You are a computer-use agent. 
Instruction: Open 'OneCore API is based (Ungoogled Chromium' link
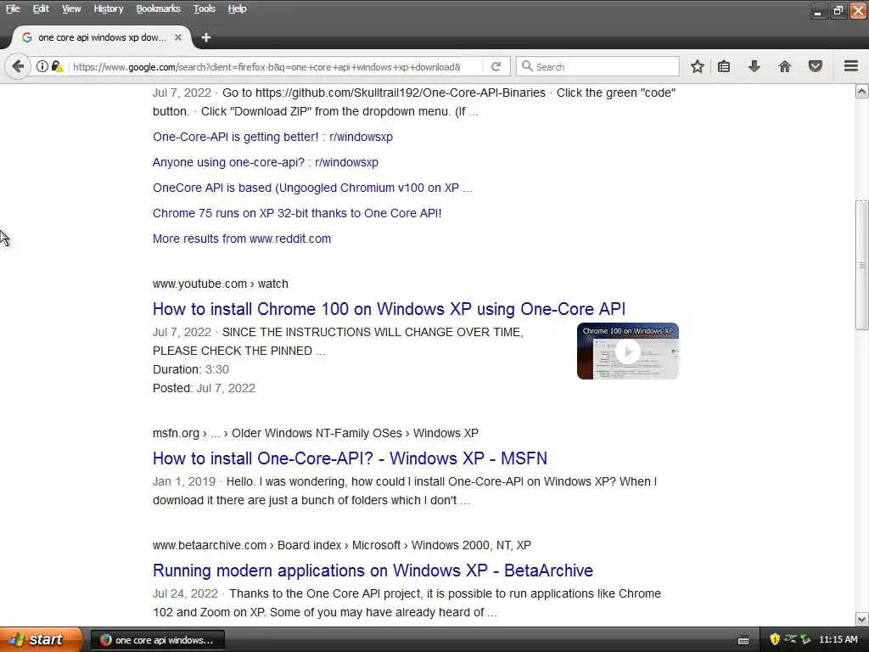tap(312, 188)
